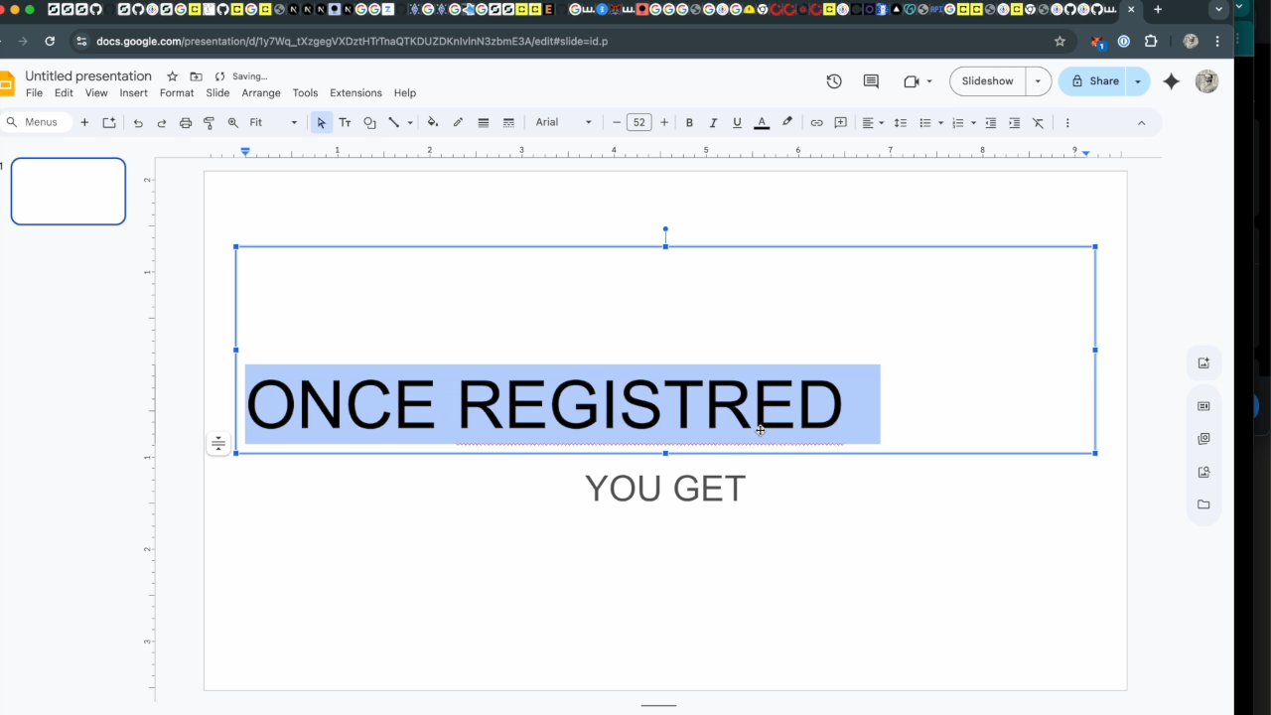Image resolution: width=1271 pixels, height=715 pixels.
Task: Increase the indent
Action: 1014,122
